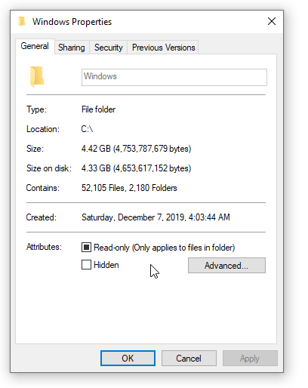308x388 pixels.
Task: Click the large yellow folder icon
Action: (37, 77)
